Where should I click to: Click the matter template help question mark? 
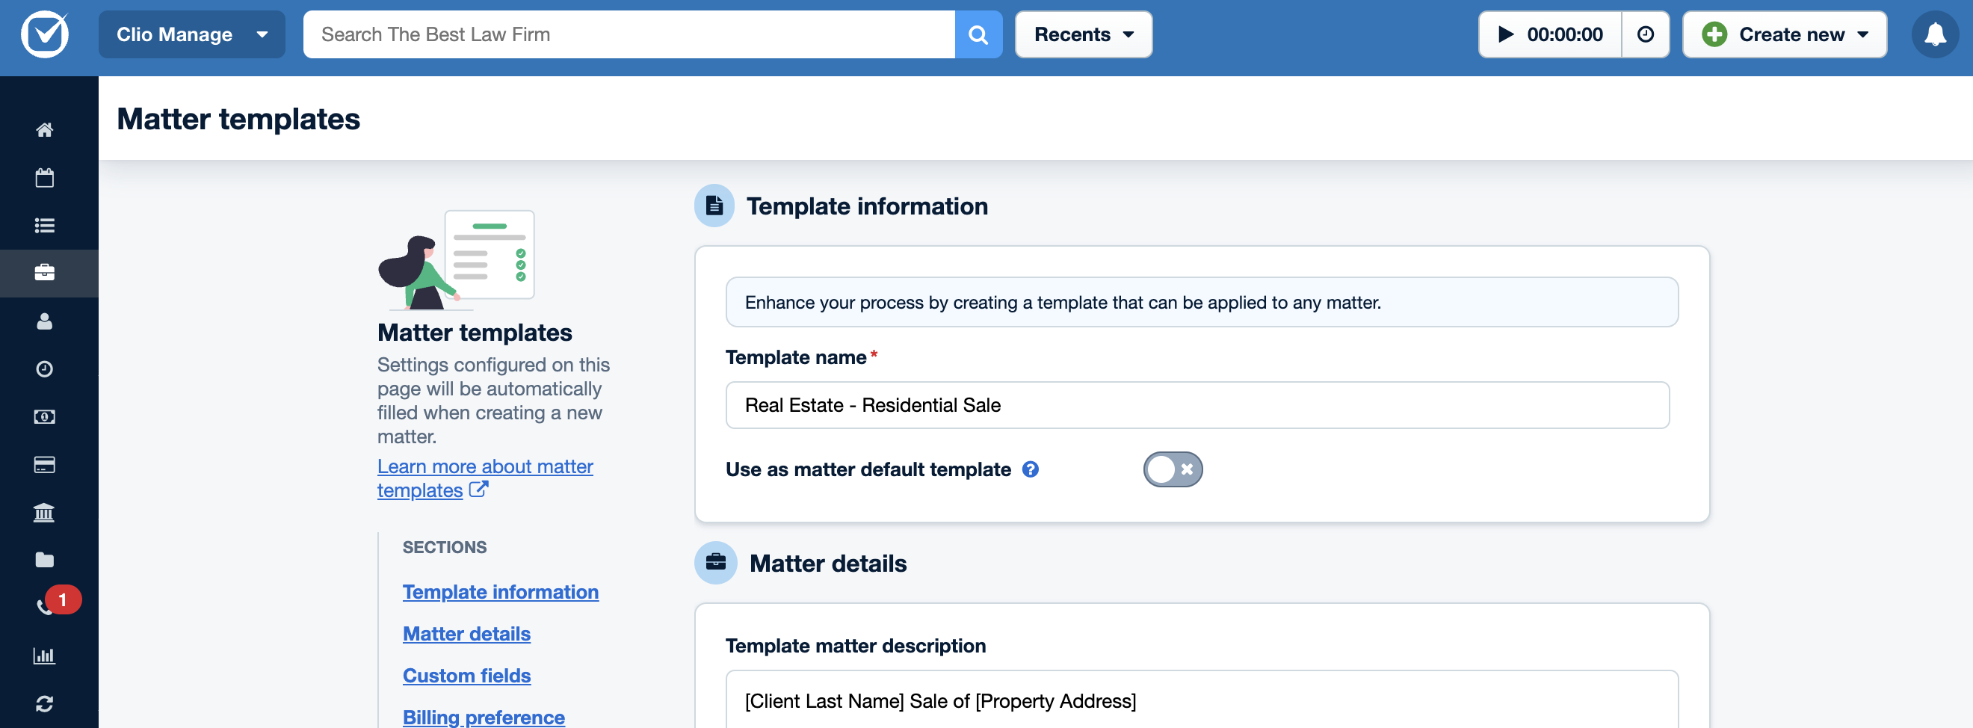(x=1031, y=469)
